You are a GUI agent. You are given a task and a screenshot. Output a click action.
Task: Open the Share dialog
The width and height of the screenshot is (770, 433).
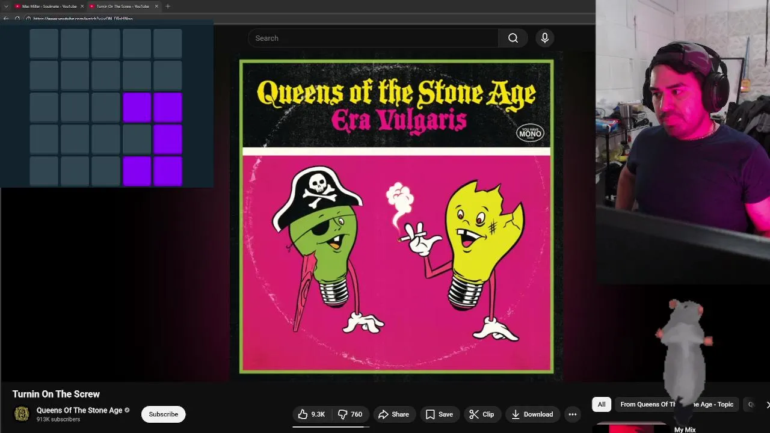(x=393, y=414)
